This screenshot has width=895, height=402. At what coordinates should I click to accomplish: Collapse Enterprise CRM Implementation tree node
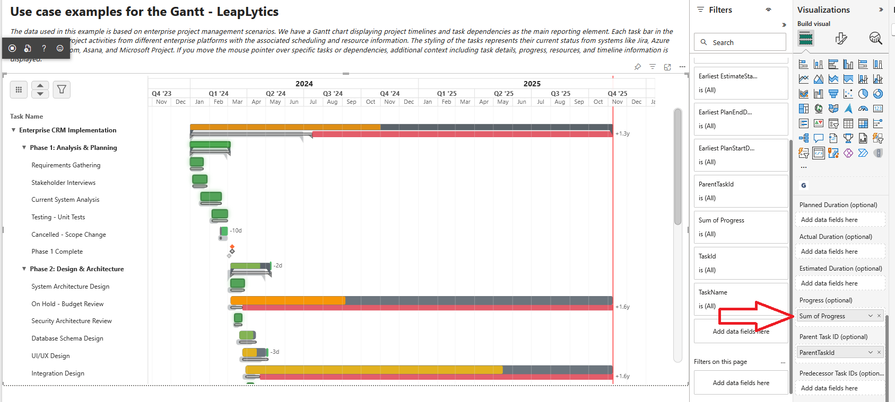click(14, 130)
